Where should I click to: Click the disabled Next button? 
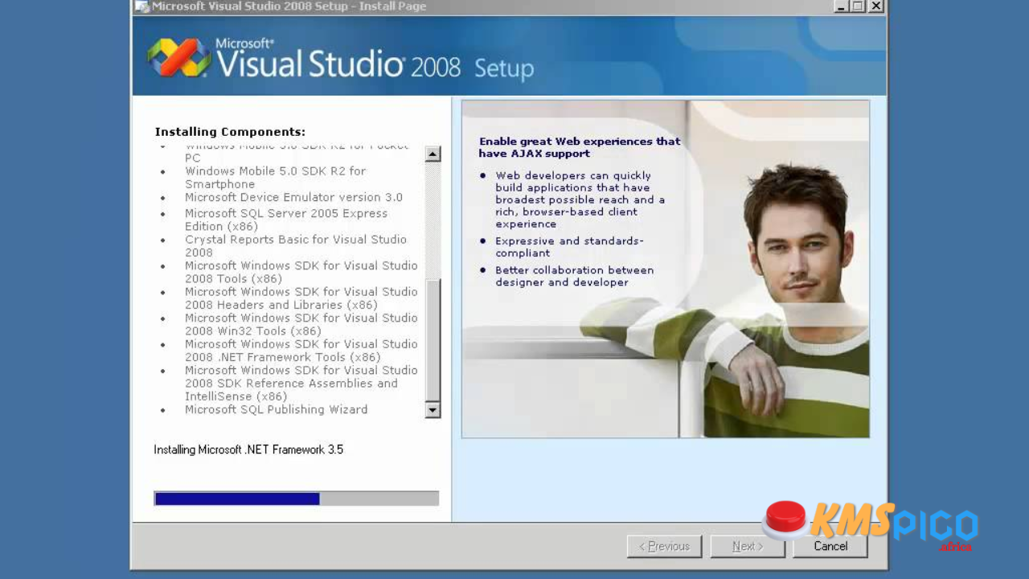(748, 546)
